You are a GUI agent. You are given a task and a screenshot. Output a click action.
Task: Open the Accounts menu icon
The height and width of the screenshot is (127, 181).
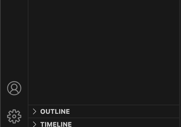click(14, 88)
